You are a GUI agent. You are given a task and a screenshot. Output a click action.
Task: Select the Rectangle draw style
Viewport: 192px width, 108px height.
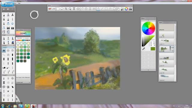(x=106, y=9)
